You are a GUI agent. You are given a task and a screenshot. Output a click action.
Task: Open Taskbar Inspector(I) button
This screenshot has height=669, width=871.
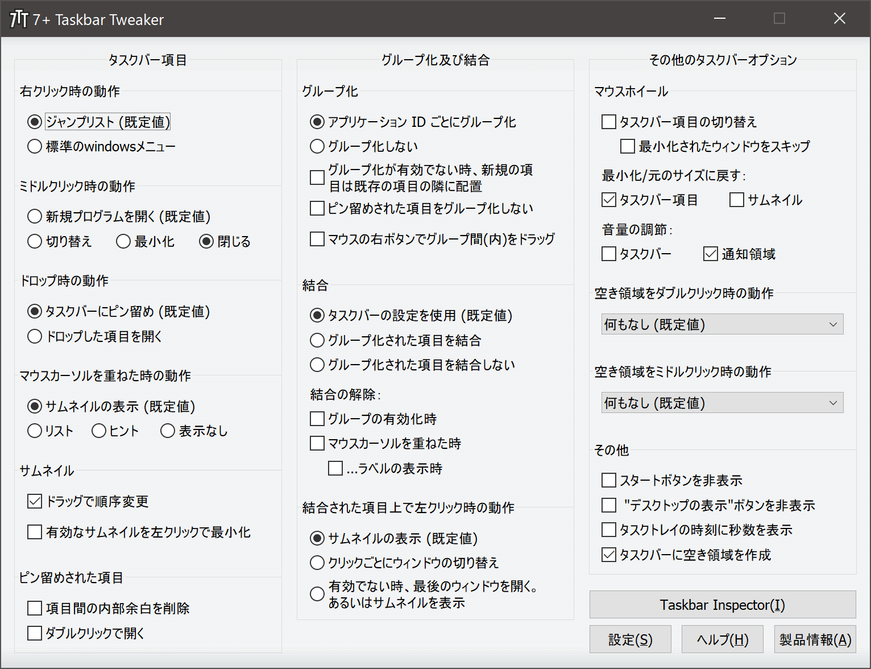tap(723, 605)
